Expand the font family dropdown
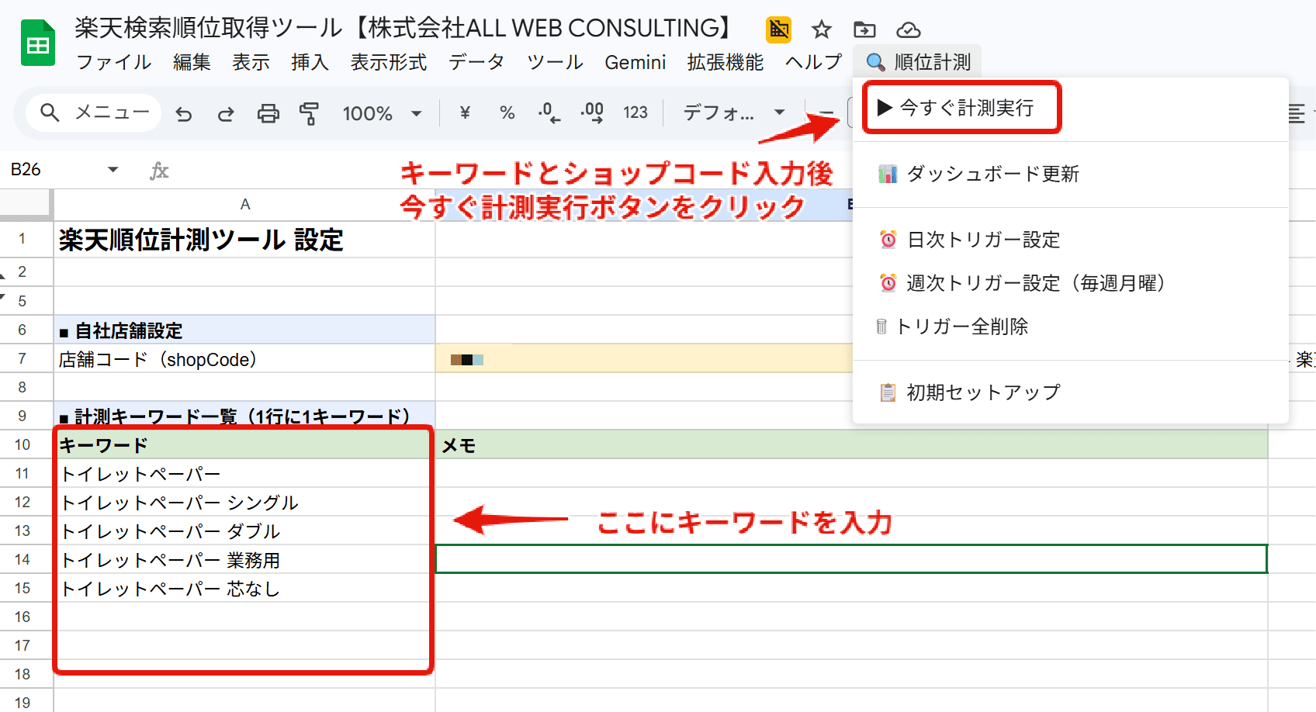Screen dimensions: 1316x712 click(733, 113)
